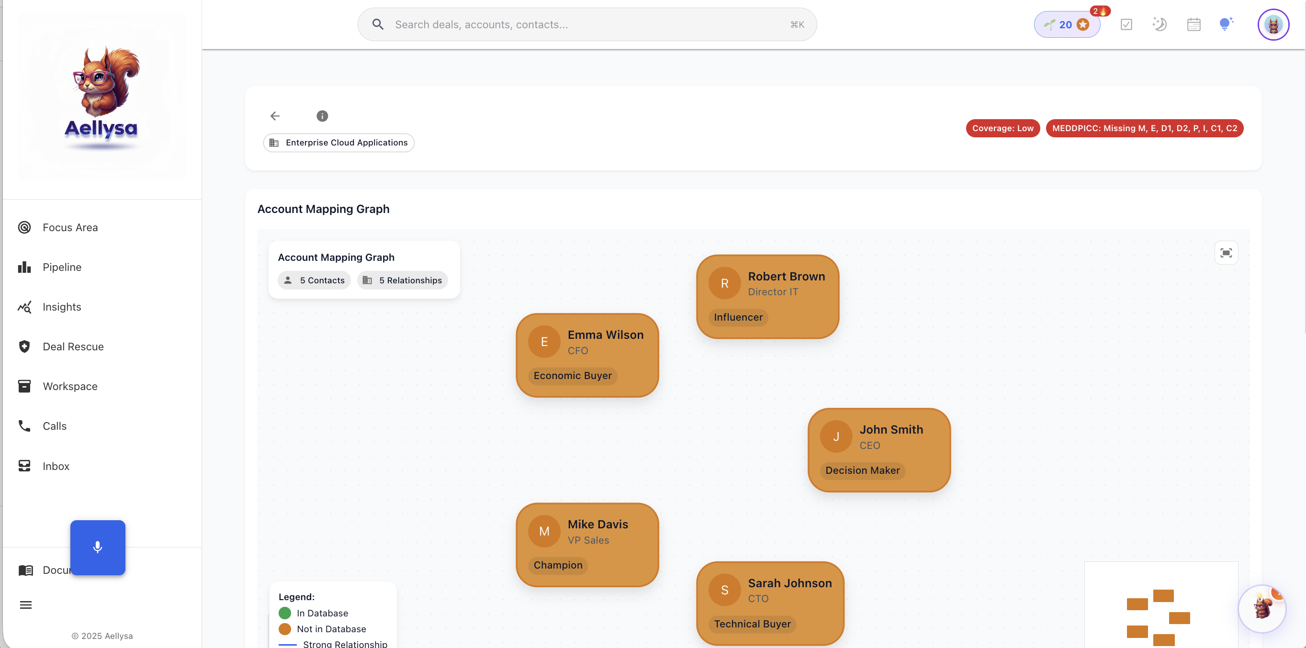Click the Focus Area target icon

pyautogui.click(x=24, y=227)
